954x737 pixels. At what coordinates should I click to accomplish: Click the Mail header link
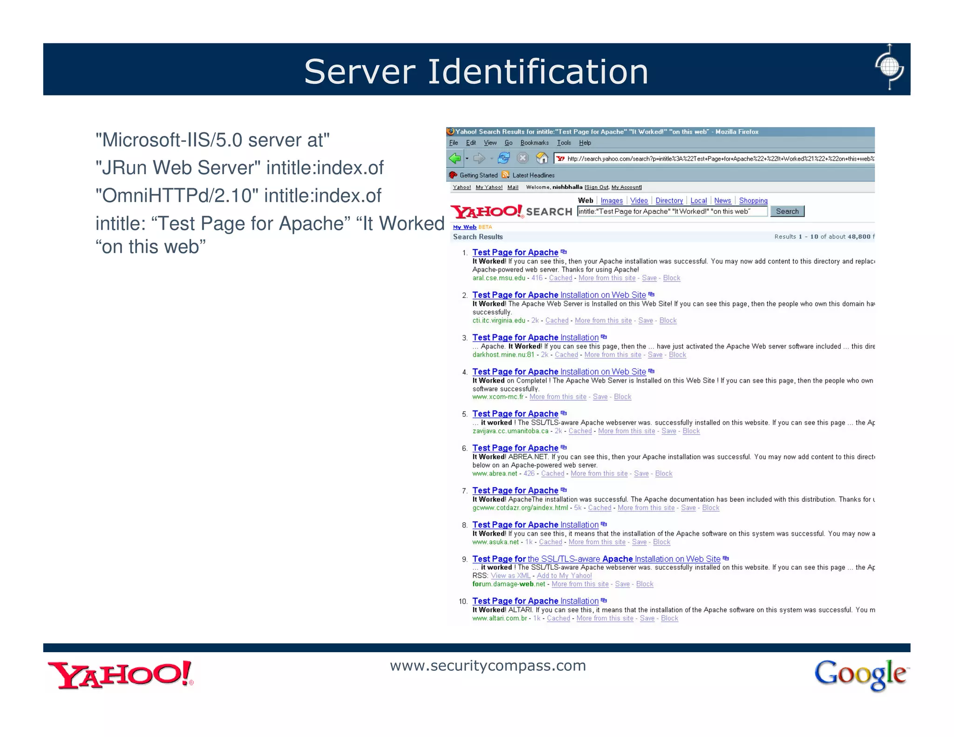513,187
